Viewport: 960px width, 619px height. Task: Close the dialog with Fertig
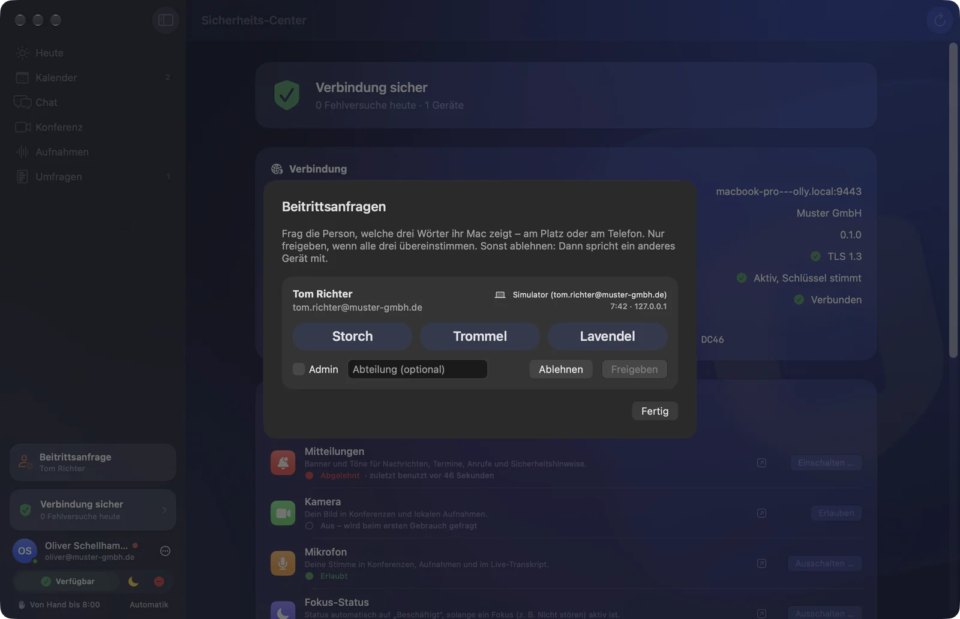click(x=655, y=411)
